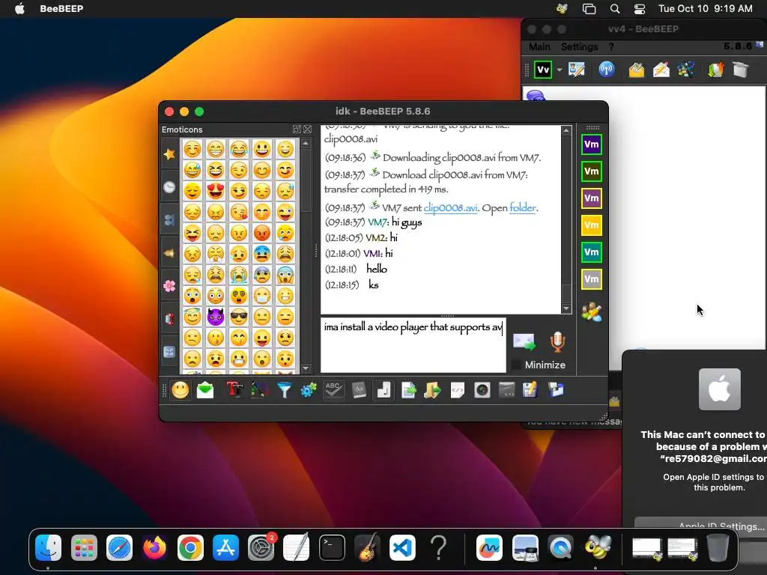
Task: Open Settings menu in vv4 window
Action: pyautogui.click(x=579, y=46)
